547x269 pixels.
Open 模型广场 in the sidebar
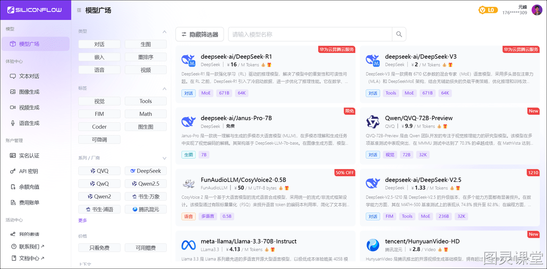(x=35, y=44)
